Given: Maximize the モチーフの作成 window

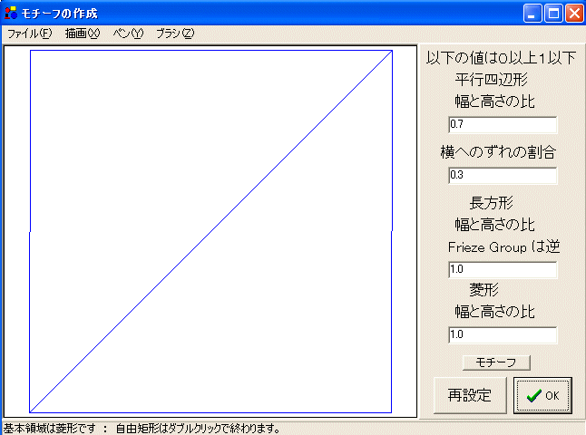Looking at the screenshot, I should pyautogui.click(x=553, y=14).
